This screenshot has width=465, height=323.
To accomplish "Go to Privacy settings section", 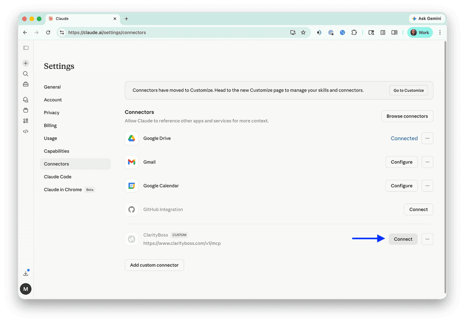I will tap(52, 113).
